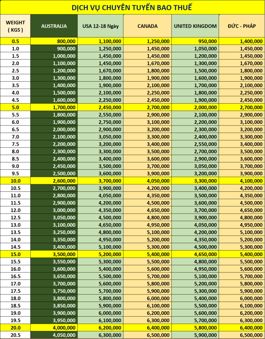The image size is (265, 339).
Task: Click the '1.5' weight cell
Action: tap(15, 56)
